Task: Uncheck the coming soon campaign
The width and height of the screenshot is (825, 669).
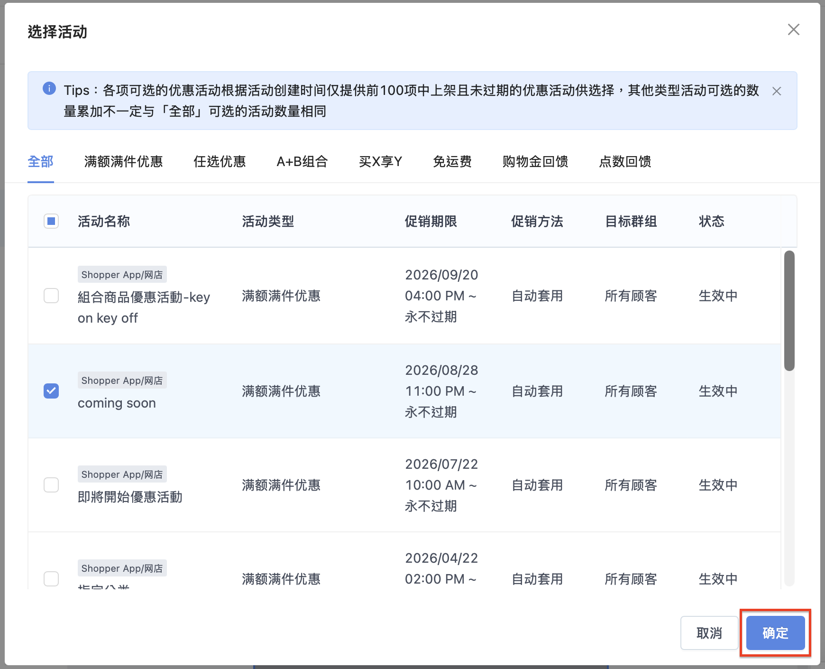Action: pos(51,391)
